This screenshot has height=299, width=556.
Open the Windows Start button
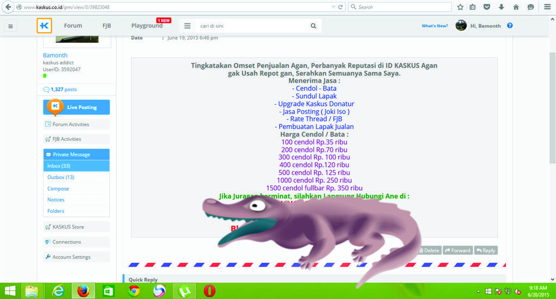tap(10, 291)
